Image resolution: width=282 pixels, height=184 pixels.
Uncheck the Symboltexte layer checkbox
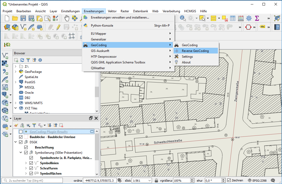[x=31, y=158]
